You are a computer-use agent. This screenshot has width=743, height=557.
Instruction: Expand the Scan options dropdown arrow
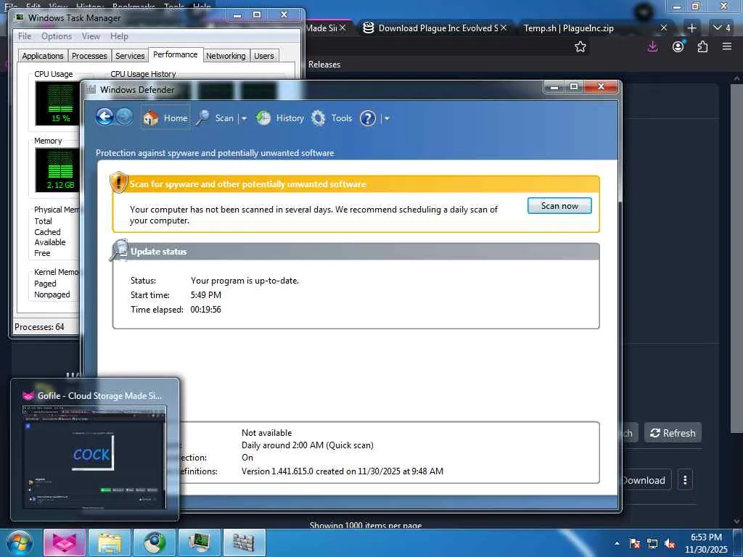pos(244,118)
